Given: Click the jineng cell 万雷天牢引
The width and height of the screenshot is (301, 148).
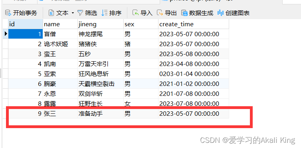Looking at the screenshot, I should click(101, 64).
